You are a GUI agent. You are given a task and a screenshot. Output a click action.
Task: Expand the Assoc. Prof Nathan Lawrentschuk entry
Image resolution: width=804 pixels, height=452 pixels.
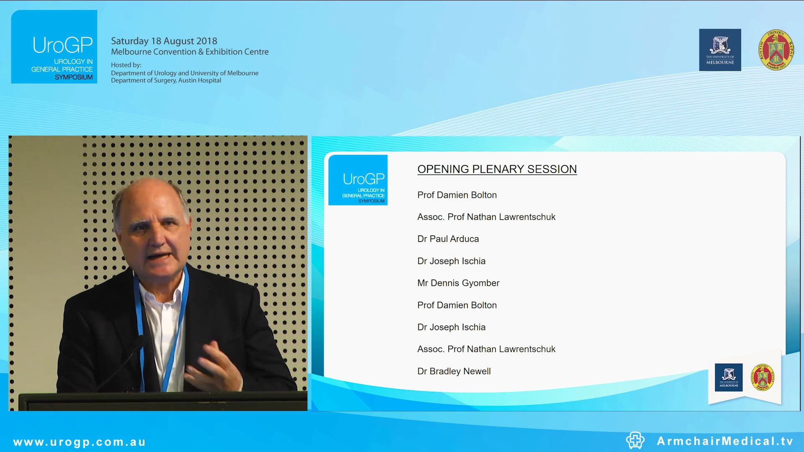click(486, 217)
